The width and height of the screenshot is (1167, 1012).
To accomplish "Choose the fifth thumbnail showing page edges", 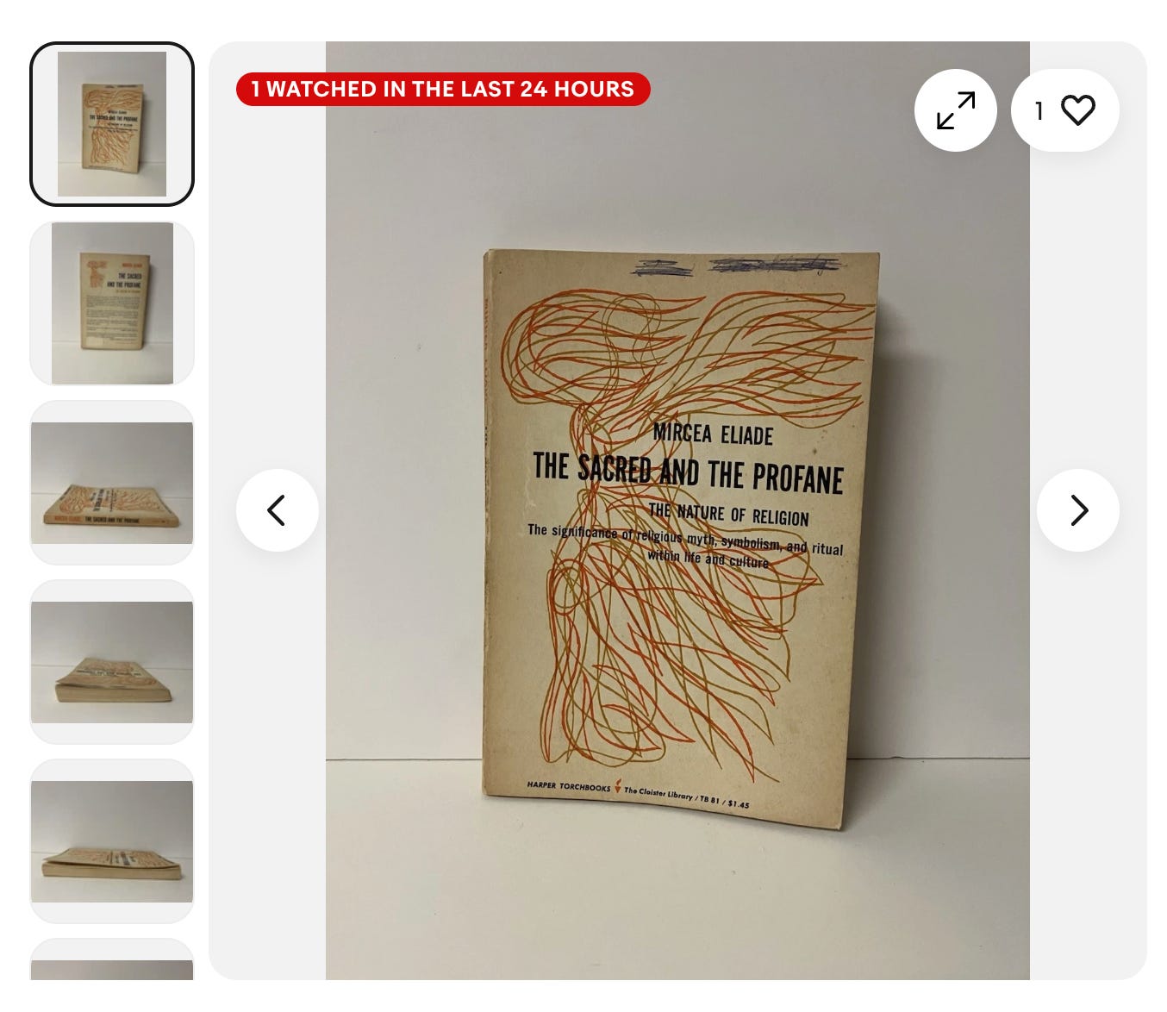I will 112,841.
